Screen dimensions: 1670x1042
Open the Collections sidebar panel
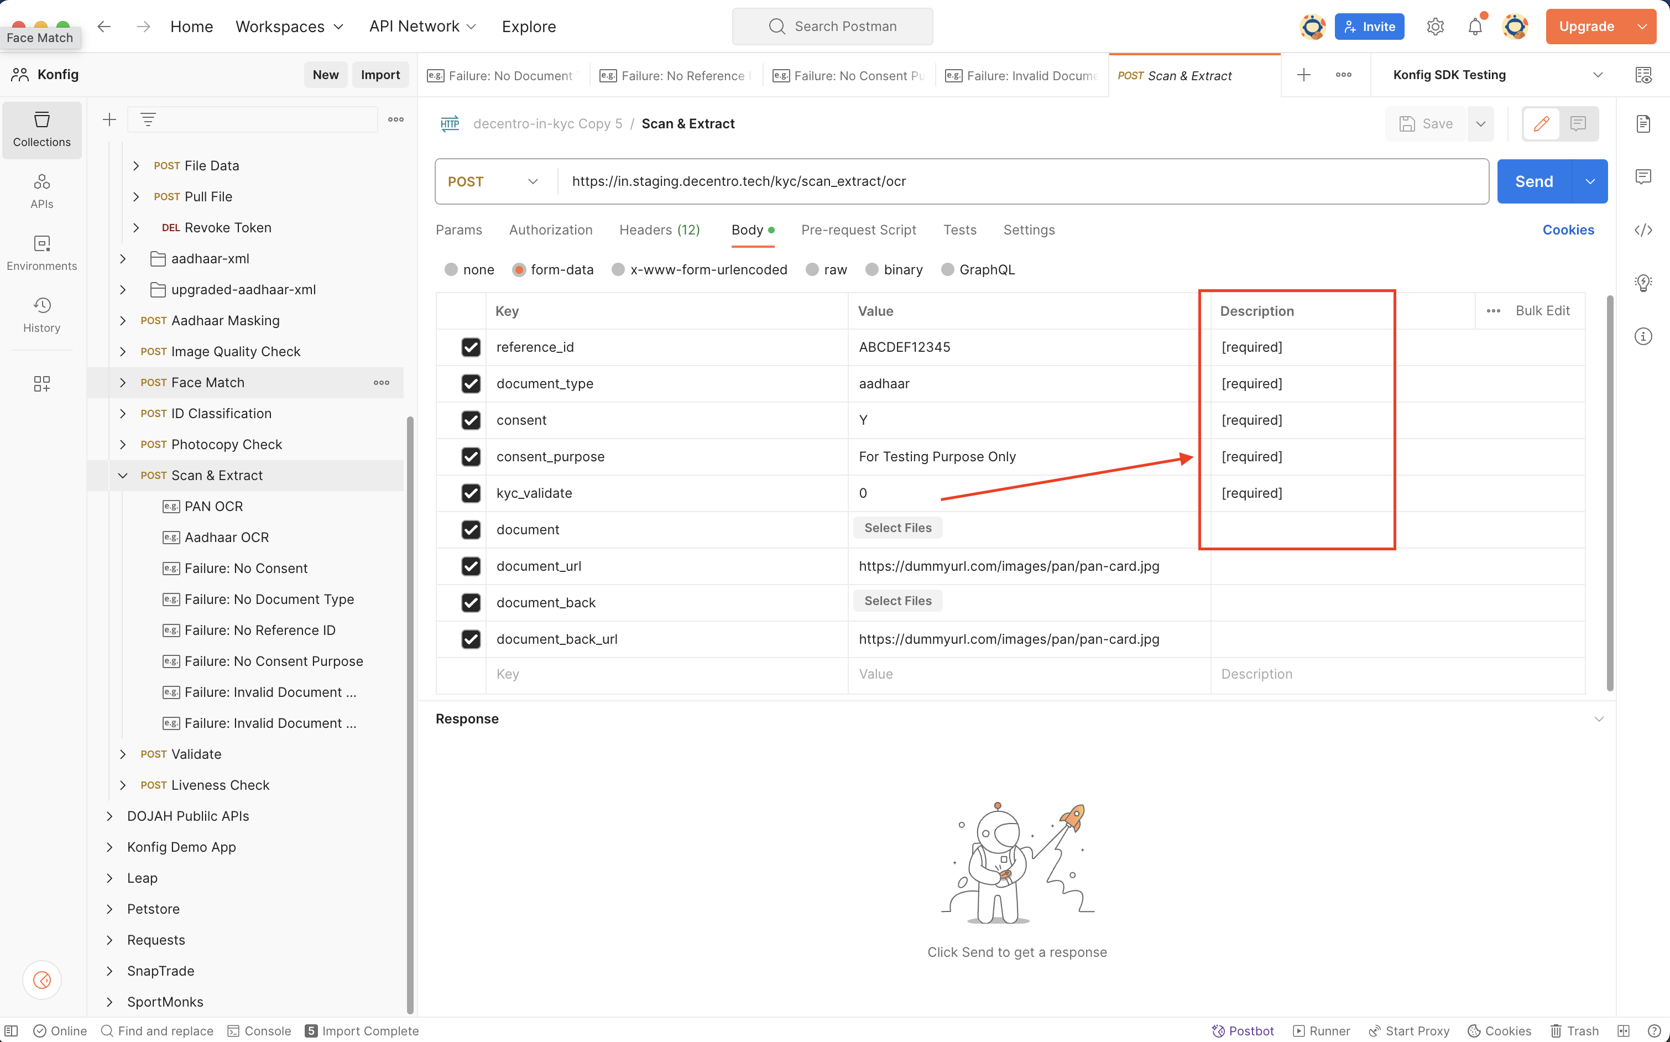[42, 129]
